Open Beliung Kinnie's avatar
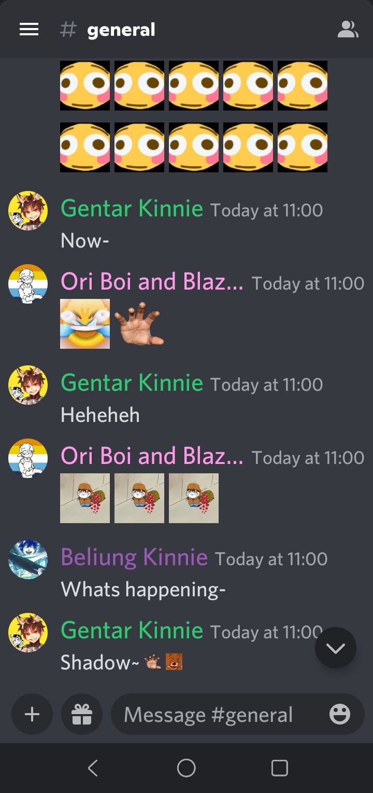Screen dimensions: 373x793 pyautogui.click(x=28, y=559)
